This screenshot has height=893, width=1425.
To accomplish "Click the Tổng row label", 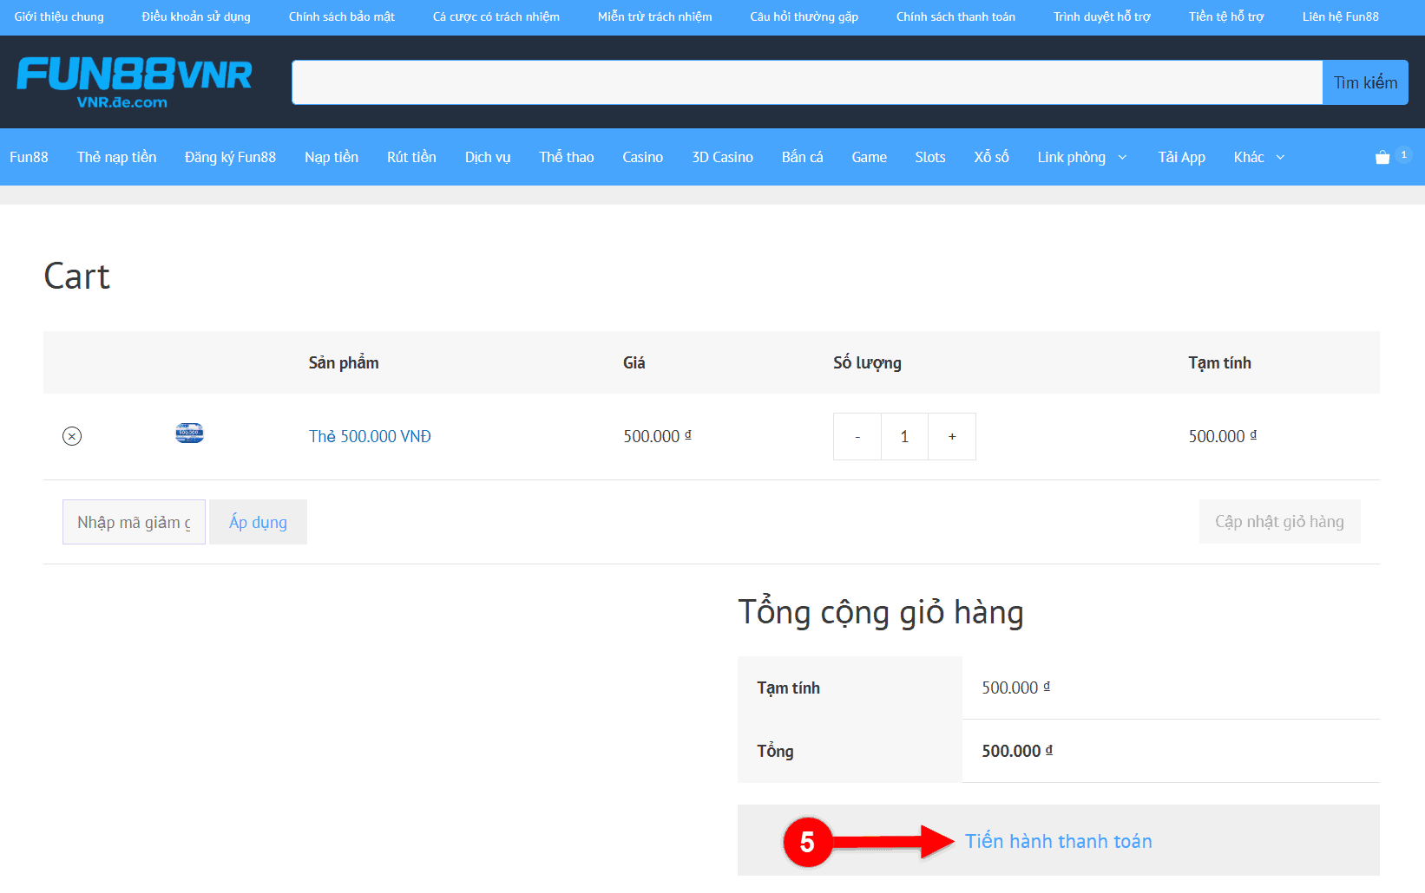I will click(x=775, y=751).
